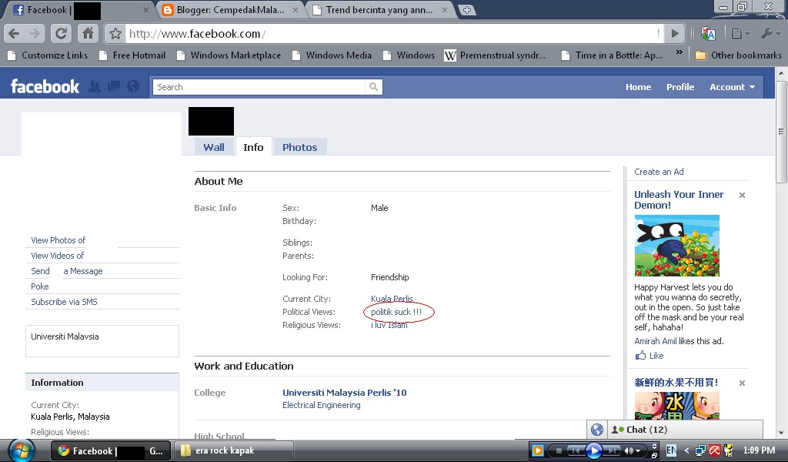Like the Happy Harvest ad
The height and width of the screenshot is (462, 788).
click(649, 356)
